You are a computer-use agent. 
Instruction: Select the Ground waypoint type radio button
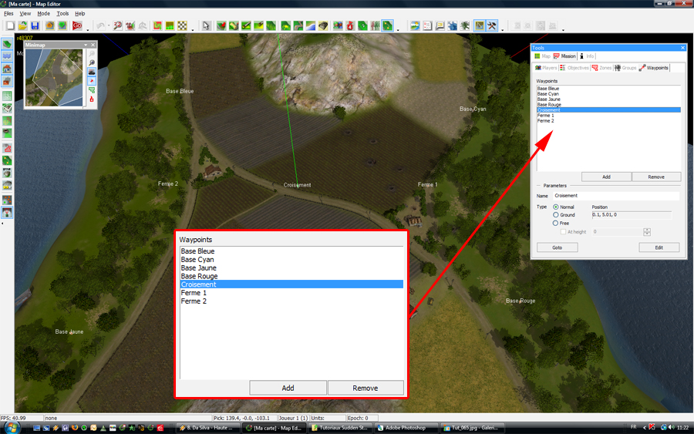point(556,215)
